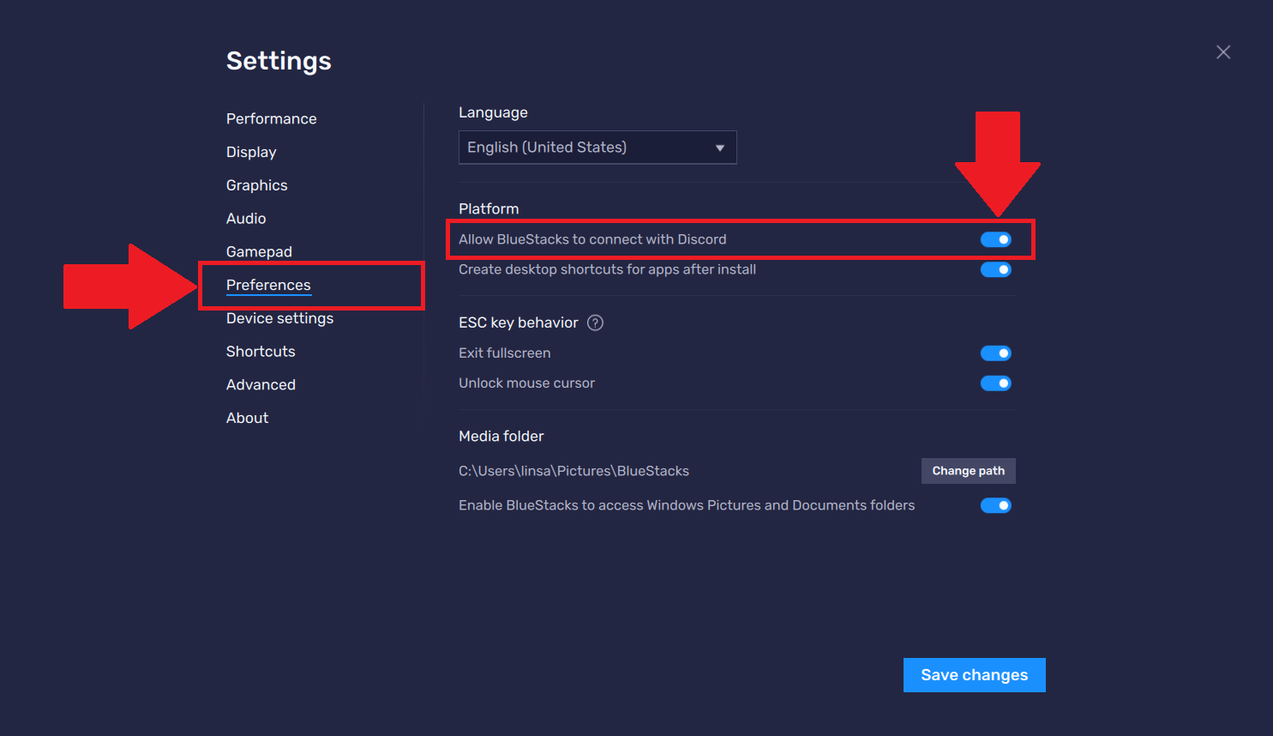
Task: Select the Audio section
Action: pos(246,219)
